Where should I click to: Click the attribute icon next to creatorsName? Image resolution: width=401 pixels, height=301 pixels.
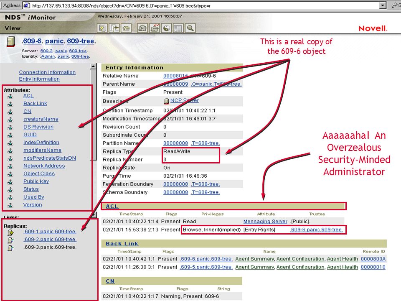10,120
